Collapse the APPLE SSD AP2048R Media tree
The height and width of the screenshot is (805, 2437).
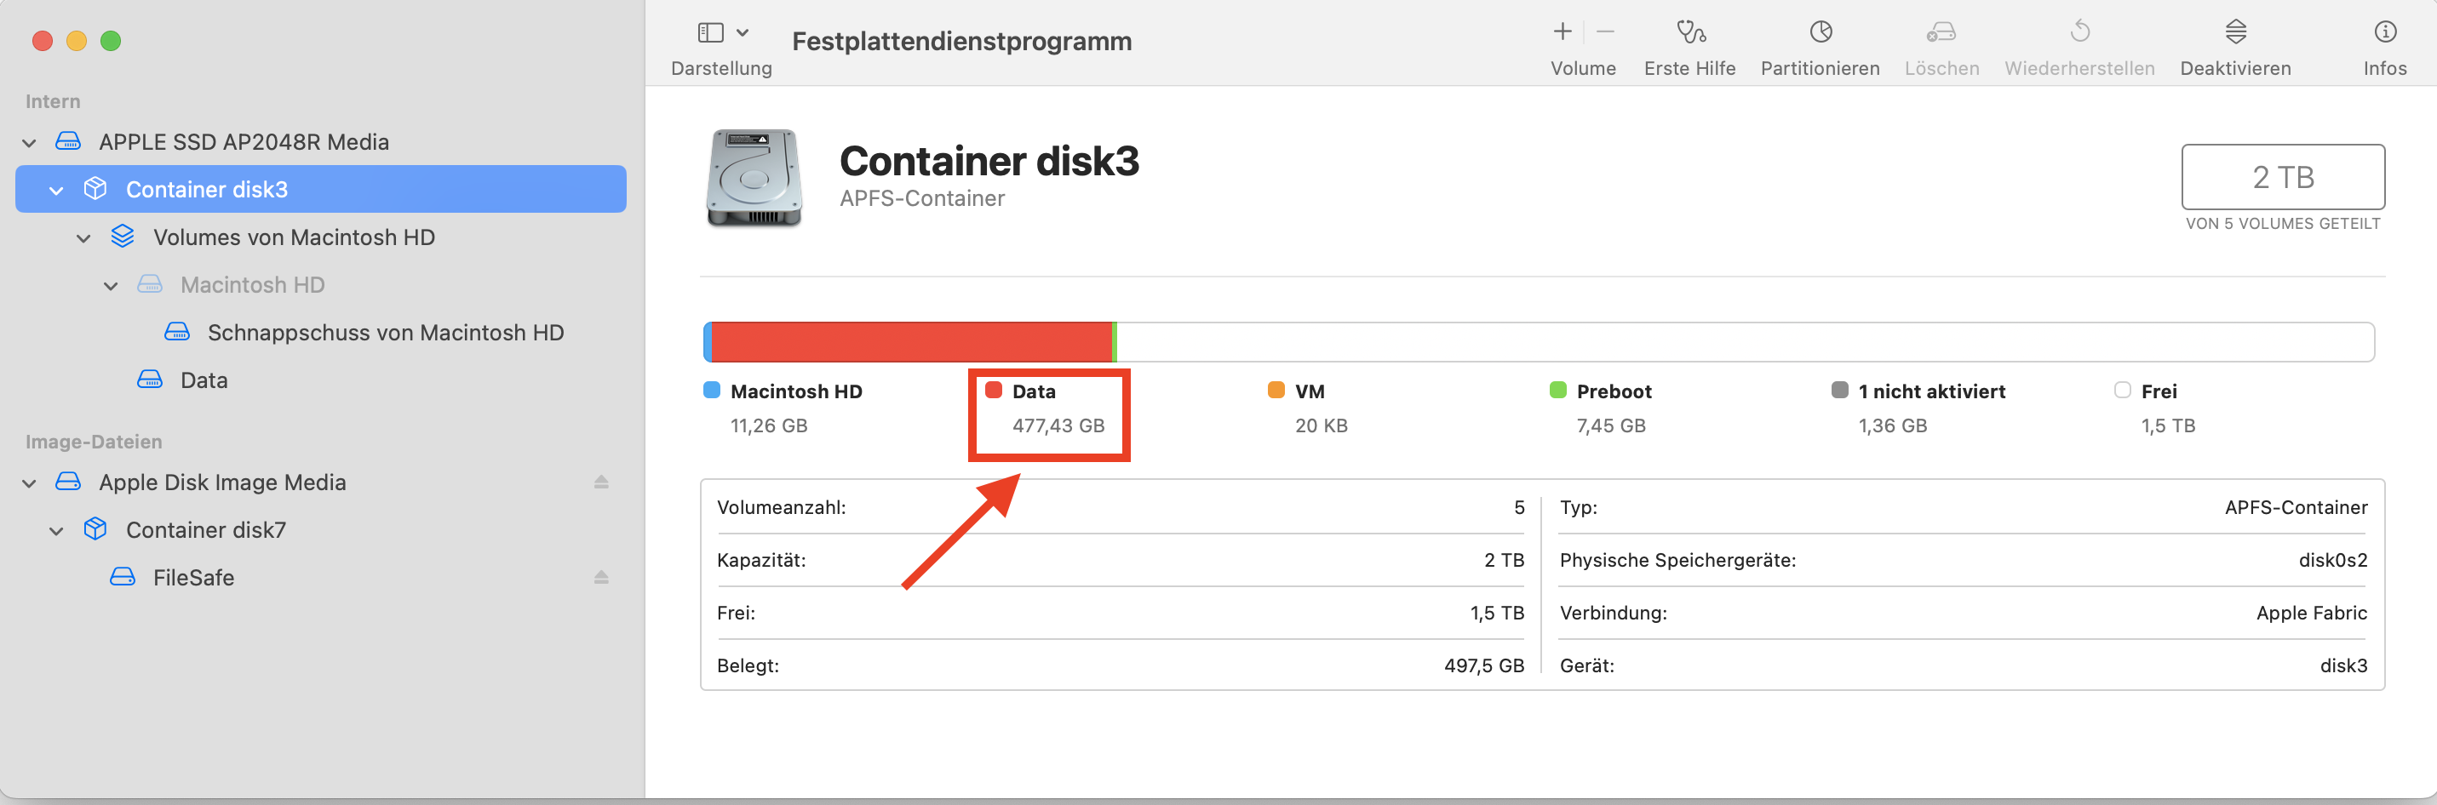[x=29, y=143]
